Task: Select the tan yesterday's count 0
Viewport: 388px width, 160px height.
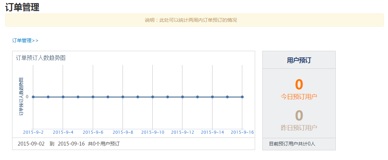Action: pyautogui.click(x=299, y=115)
